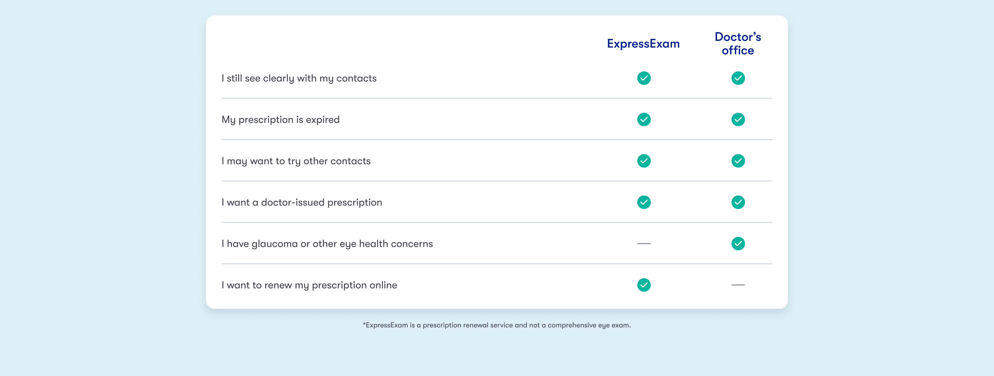Click ExpressExam checkmark for 'prescription is expired'
This screenshot has height=376, width=994.
(x=644, y=119)
